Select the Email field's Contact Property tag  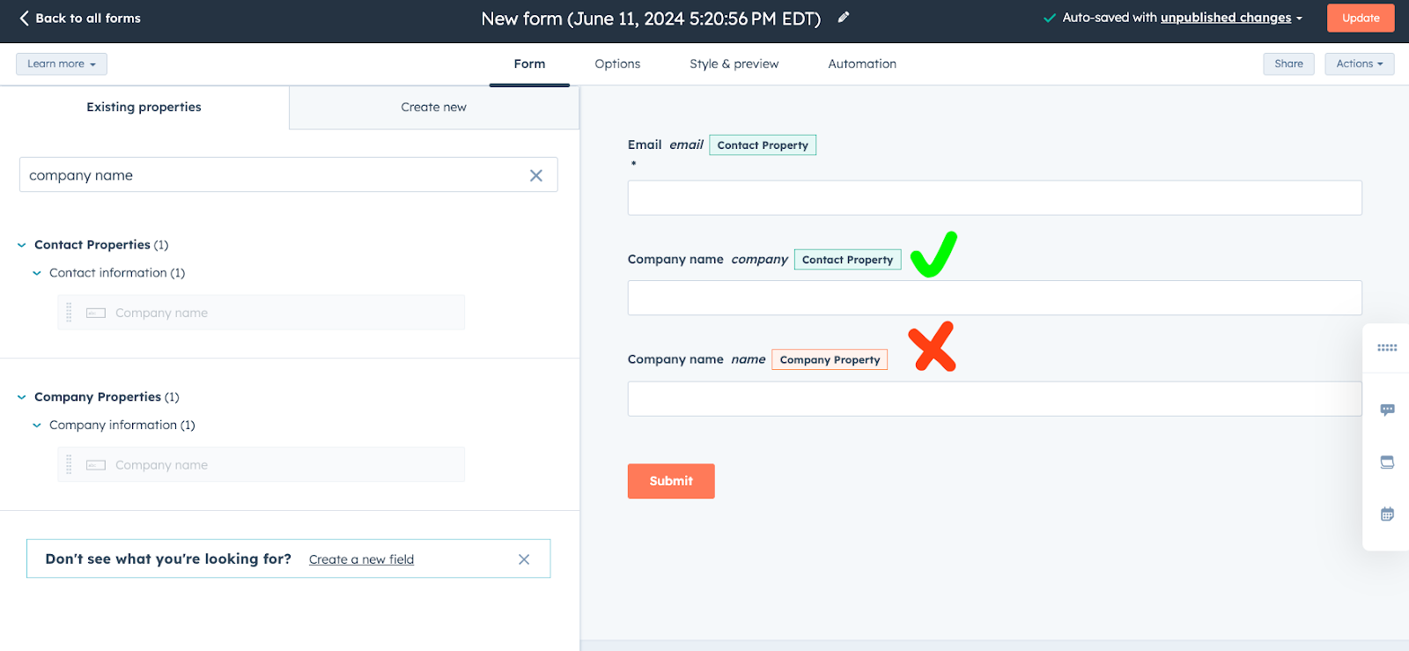tap(763, 145)
